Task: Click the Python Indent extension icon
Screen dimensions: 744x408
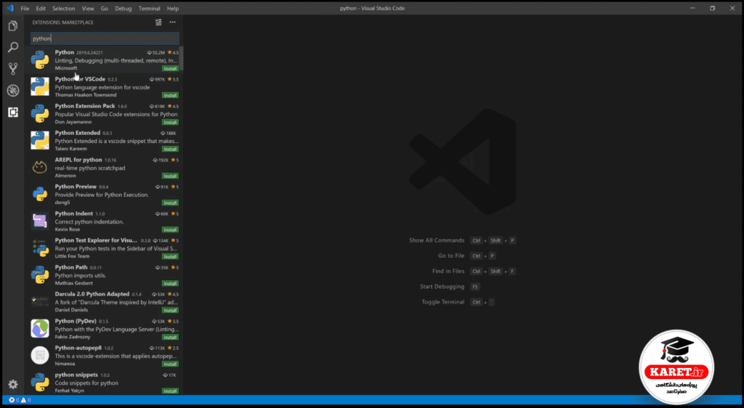Action: [x=40, y=221]
